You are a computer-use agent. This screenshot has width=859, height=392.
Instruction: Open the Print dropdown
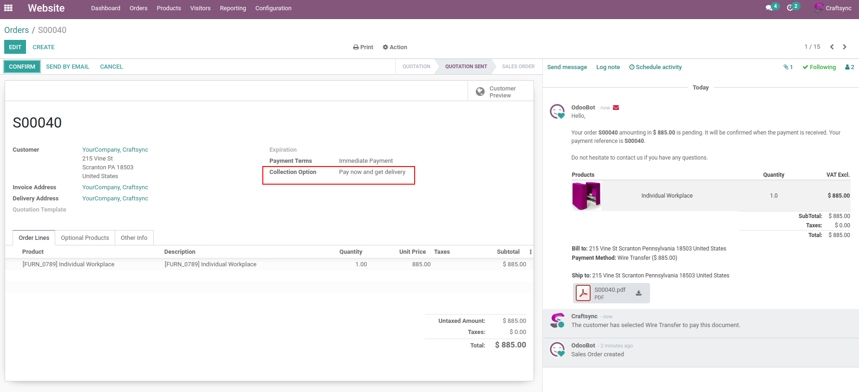363,47
